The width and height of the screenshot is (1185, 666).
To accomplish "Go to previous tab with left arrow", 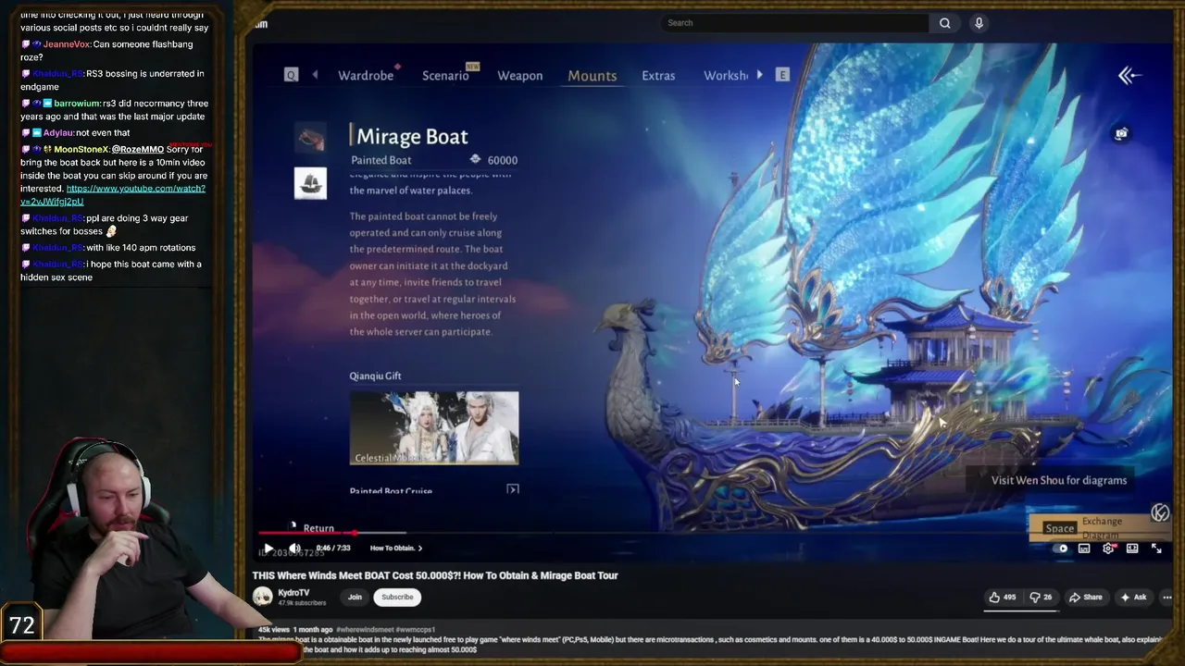I will (315, 75).
